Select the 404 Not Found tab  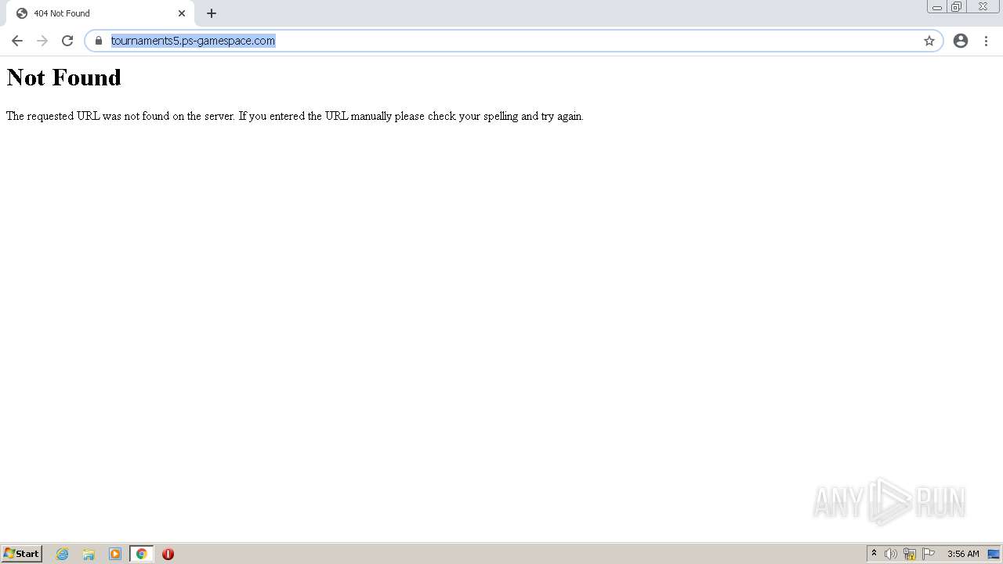pyautogui.click(x=100, y=13)
